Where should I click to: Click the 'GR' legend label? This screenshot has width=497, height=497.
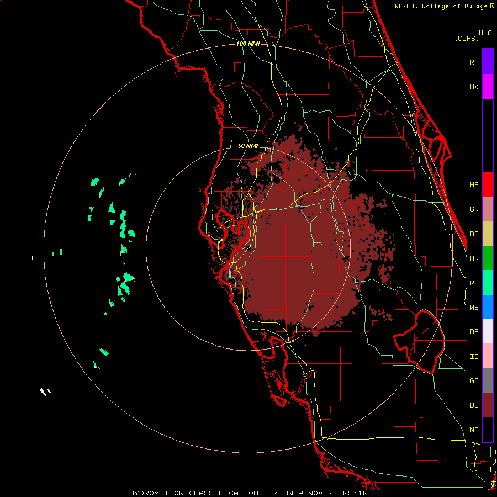(474, 209)
